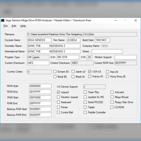Click the 'Country Codes:' label
Screen dimensions: 141x141
pyautogui.click(x=15, y=72)
